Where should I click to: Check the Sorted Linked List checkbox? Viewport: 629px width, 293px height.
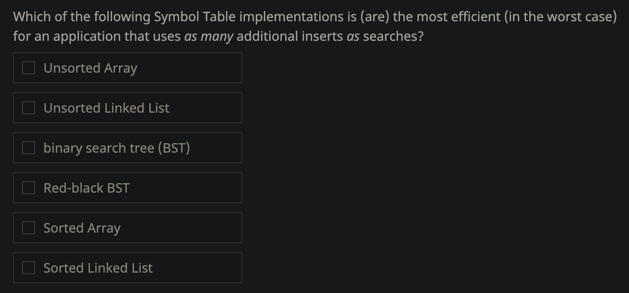(28, 268)
